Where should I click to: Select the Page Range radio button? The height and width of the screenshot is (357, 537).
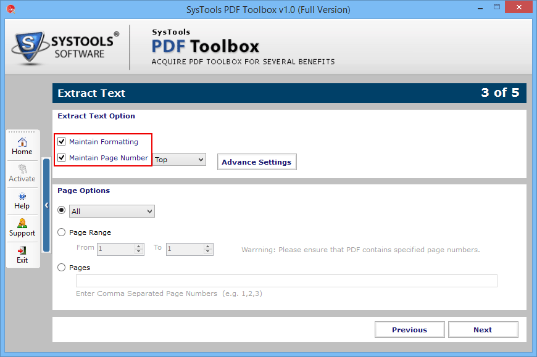click(x=62, y=232)
